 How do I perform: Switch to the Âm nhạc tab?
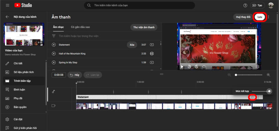[x=58, y=27]
